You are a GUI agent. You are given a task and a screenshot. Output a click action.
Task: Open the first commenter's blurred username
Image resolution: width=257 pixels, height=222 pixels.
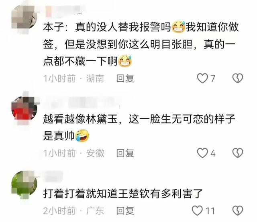point(63,11)
